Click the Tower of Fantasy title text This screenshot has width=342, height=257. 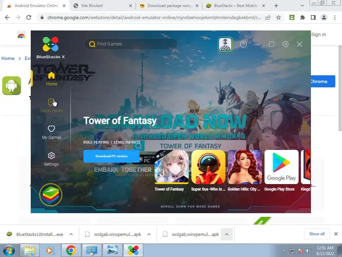[x=120, y=120]
